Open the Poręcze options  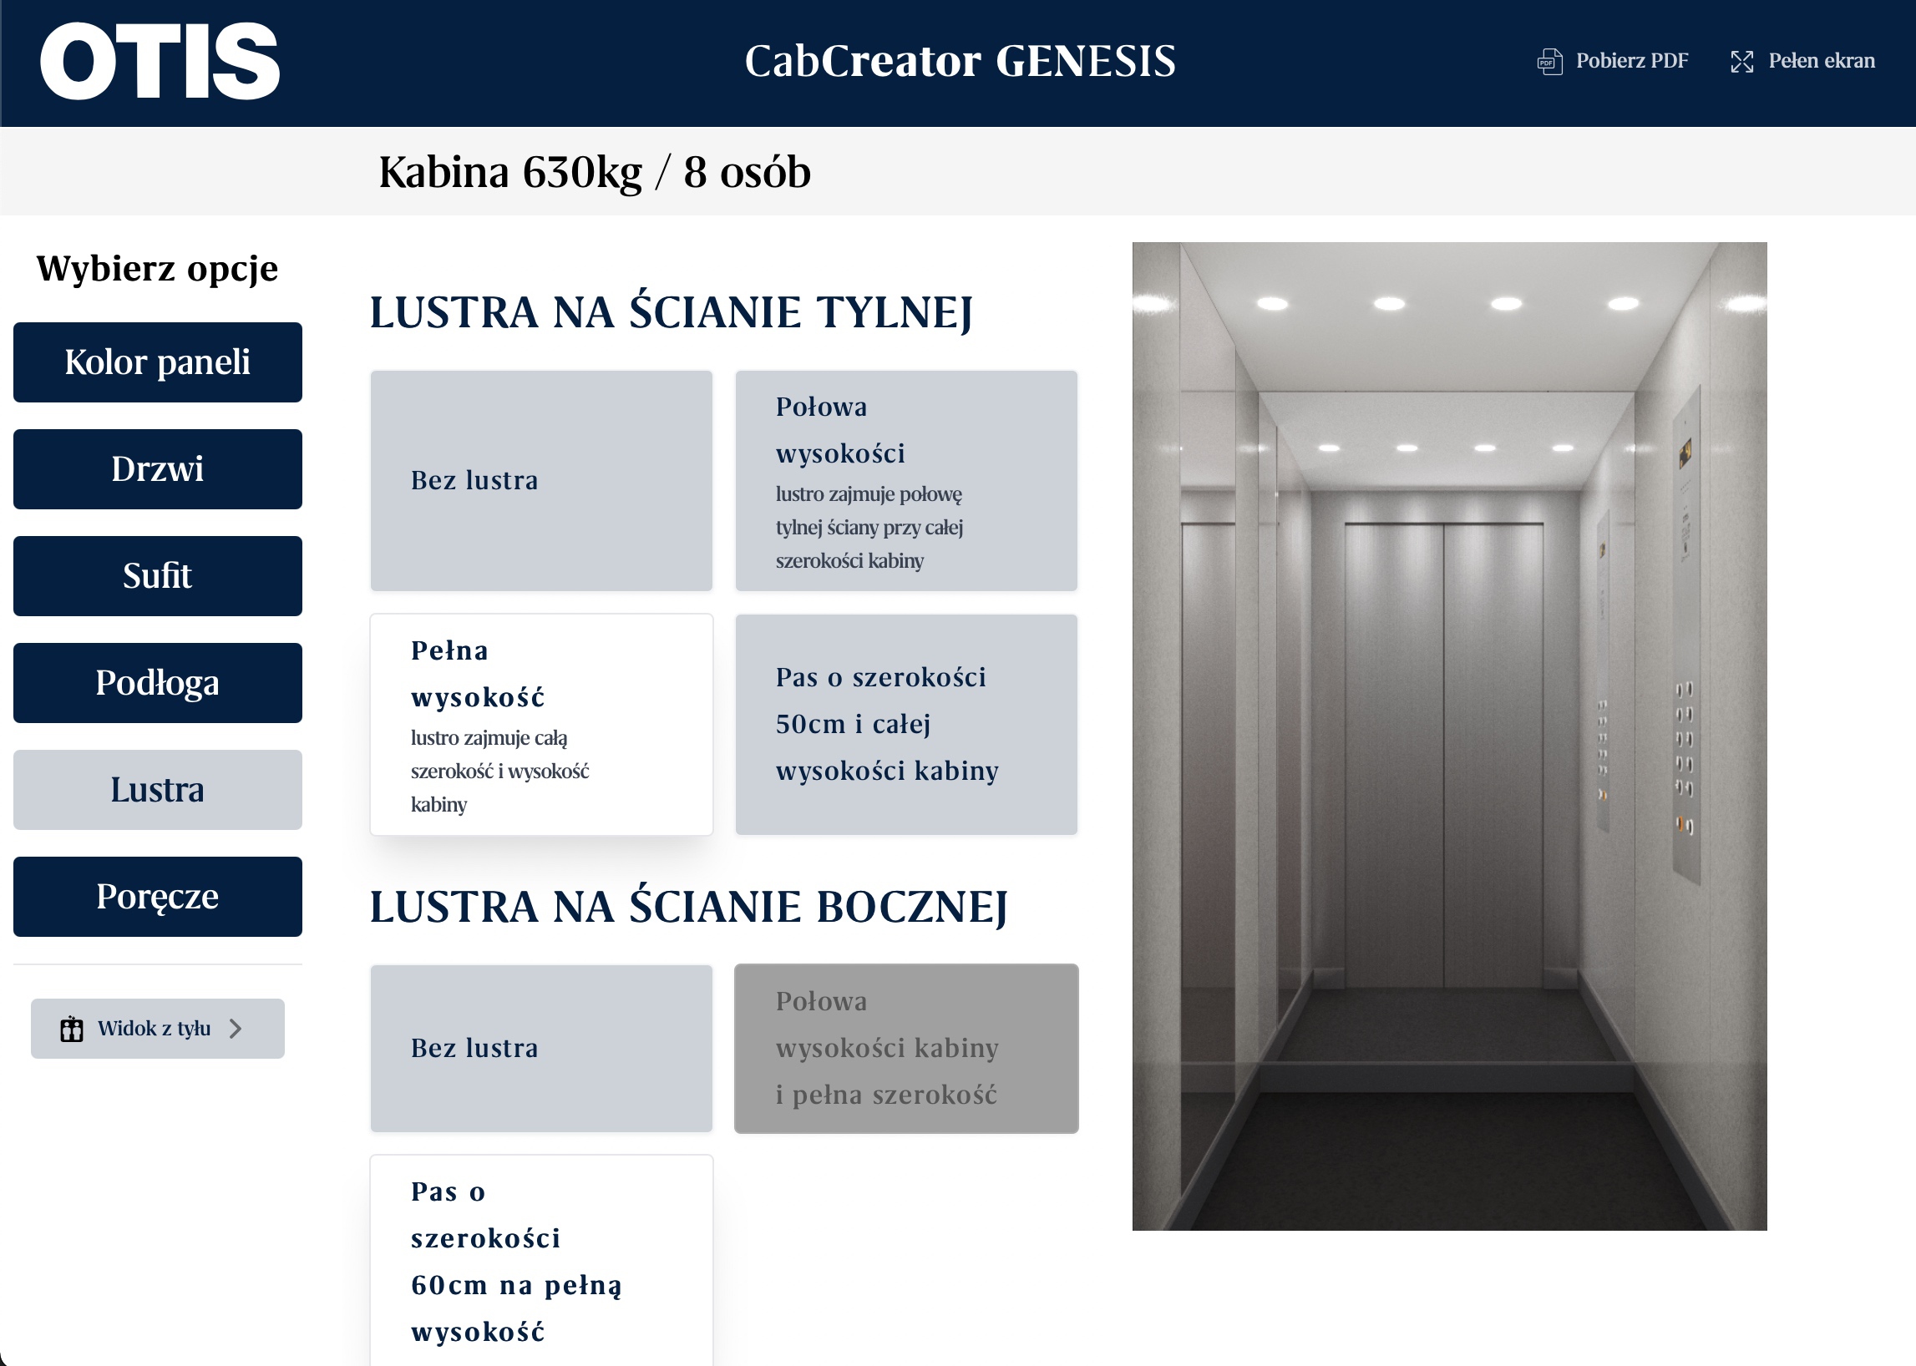pyautogui.click(x=157, y=897)
